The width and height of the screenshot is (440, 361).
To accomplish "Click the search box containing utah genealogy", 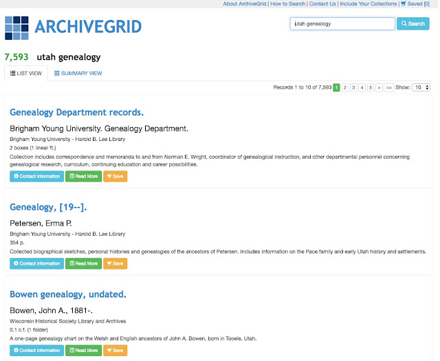I will [x=342, y=24].
